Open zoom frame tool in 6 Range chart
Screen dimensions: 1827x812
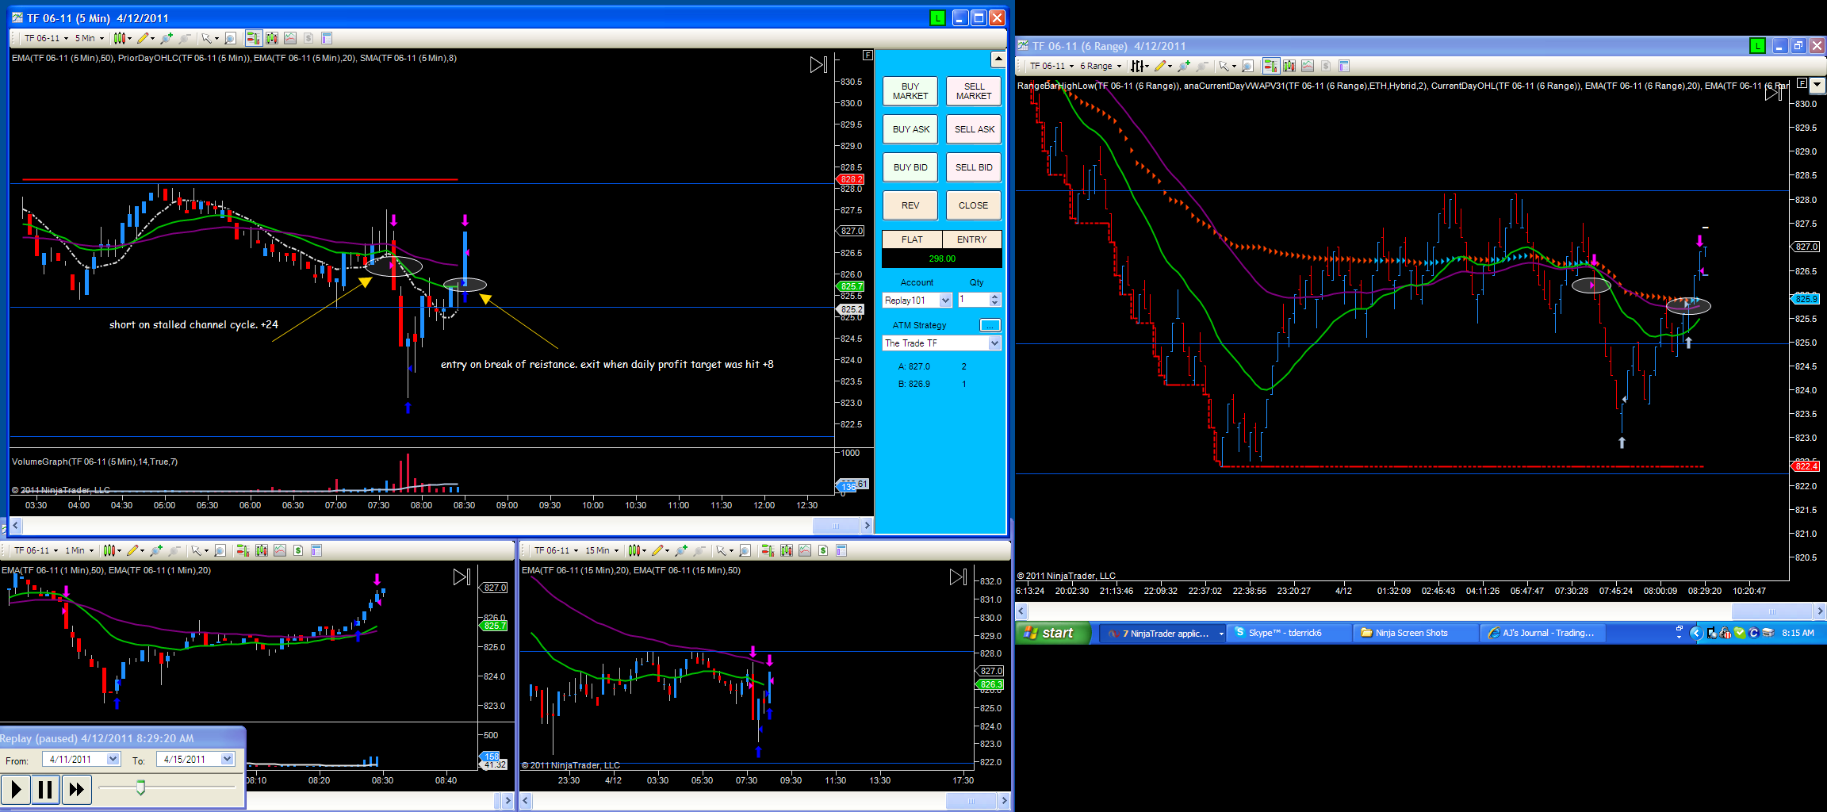pos(1247,66)
